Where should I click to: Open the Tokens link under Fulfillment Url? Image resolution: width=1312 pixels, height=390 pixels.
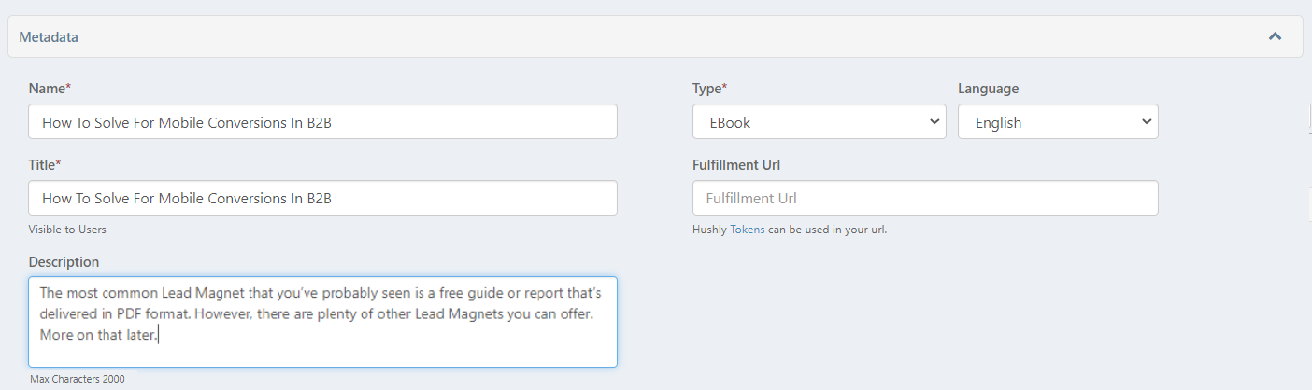(748, 230)
